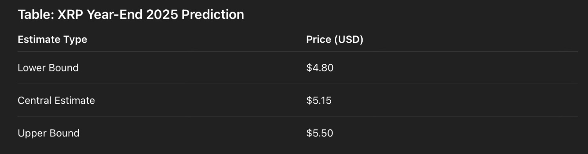588x154 pixels.
Task: Click the (USD) text in price header
Action: coord(349,39)
